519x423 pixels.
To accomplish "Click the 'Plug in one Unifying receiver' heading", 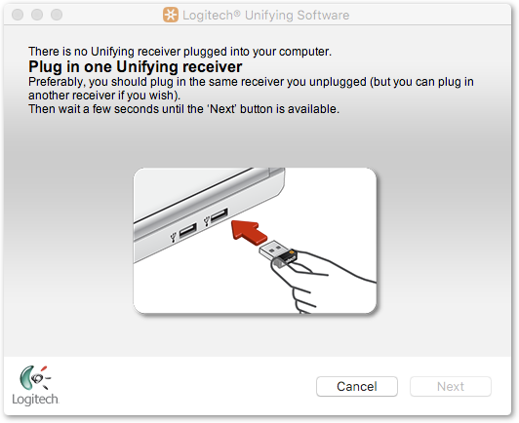I will [x=135, y=67].
